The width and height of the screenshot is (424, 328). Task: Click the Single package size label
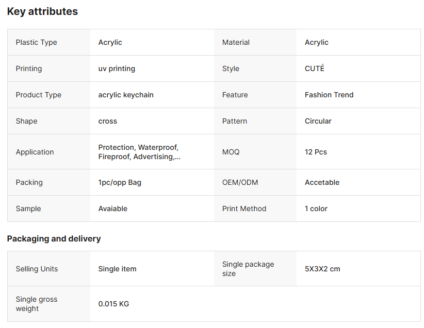[248, 269]
